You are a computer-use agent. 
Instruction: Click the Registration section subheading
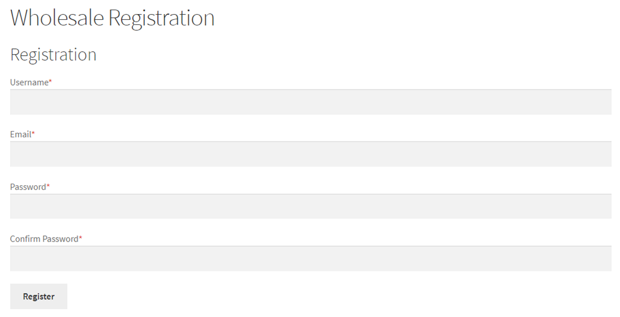click(x=54, y=55)
